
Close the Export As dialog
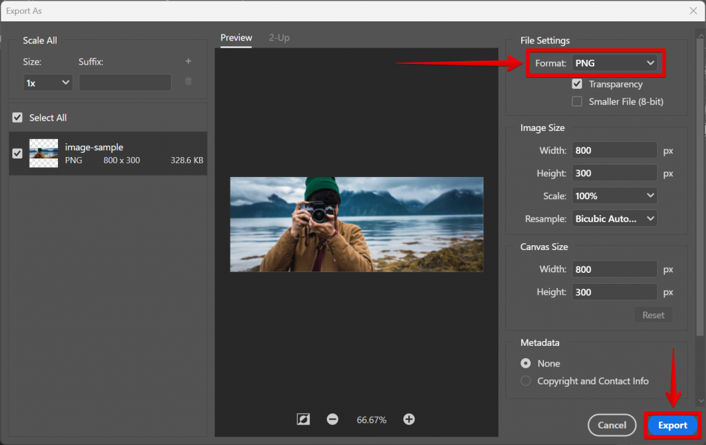(x=693, y=10)
